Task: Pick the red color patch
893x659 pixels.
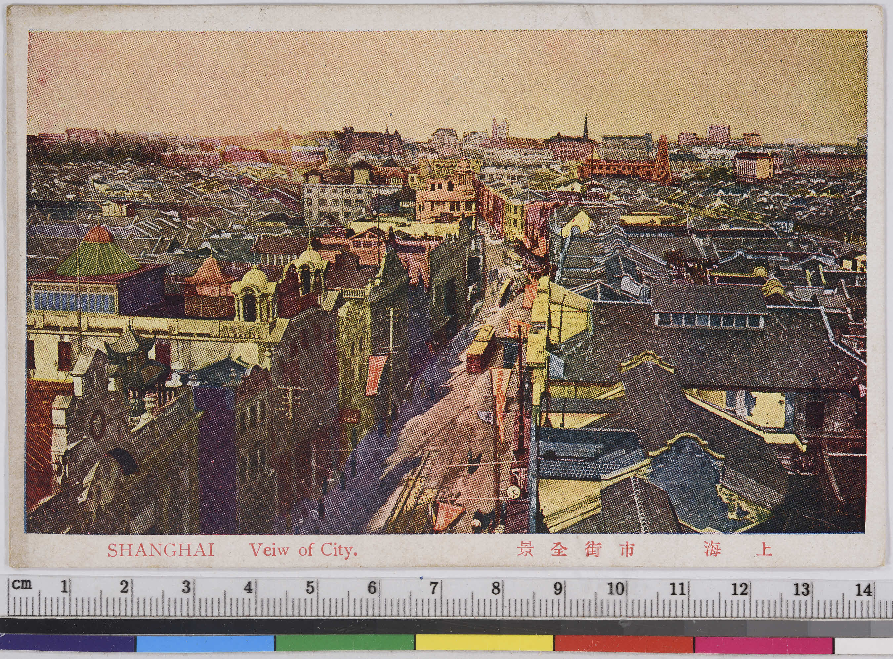Action: 623,645
